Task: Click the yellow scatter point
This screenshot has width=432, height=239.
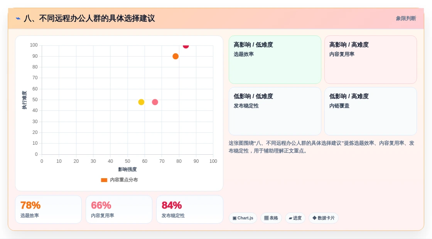Action: click(x=141, y=102)
